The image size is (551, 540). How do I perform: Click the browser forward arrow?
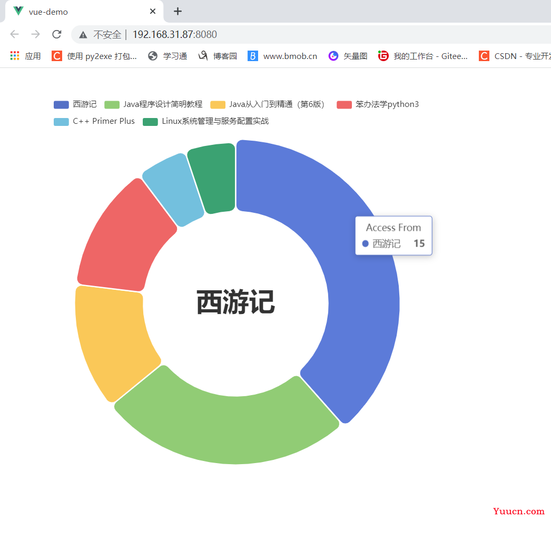click(35, 34)
